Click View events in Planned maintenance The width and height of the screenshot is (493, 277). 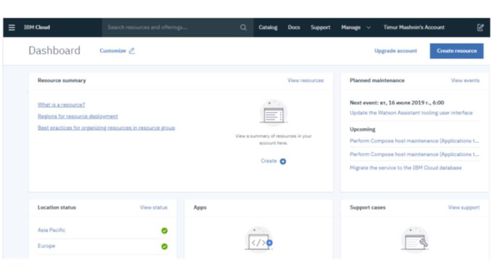465,81
